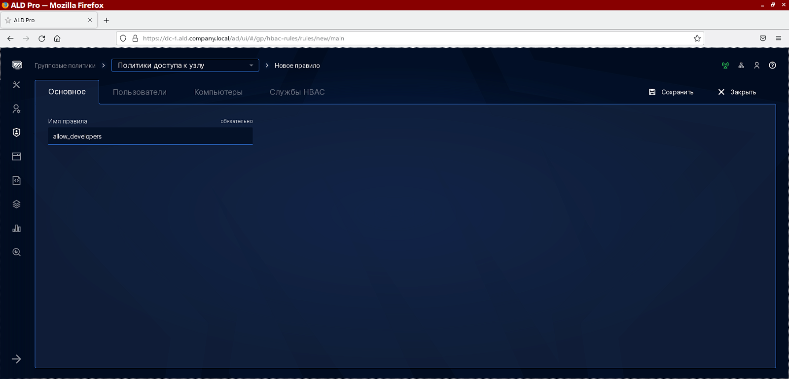789x379 pixels.
Task: Switch to Службы HBAC tab
Action: coord(297,92)
